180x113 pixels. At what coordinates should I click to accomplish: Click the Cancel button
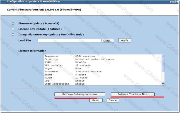(x=113, y=100)
